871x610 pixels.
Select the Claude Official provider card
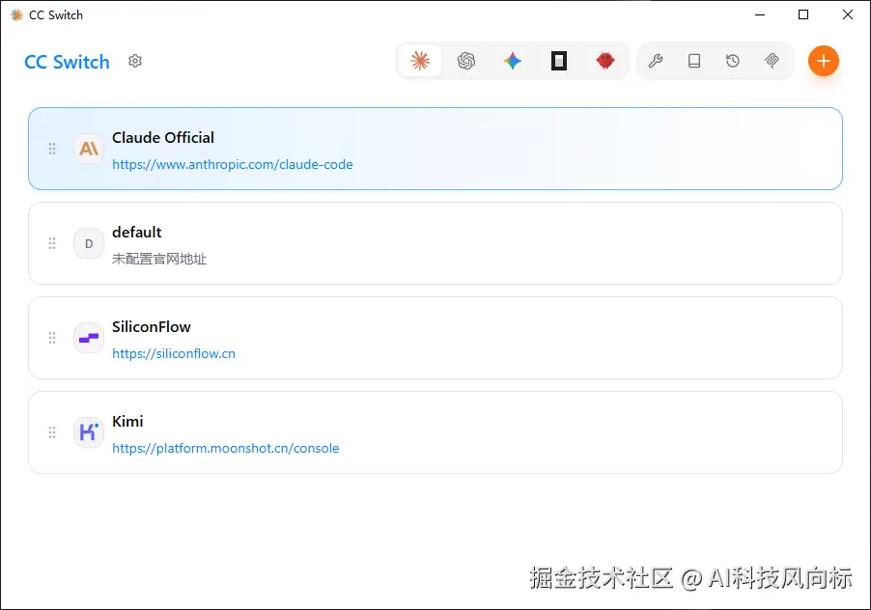(x=435, y=149)
